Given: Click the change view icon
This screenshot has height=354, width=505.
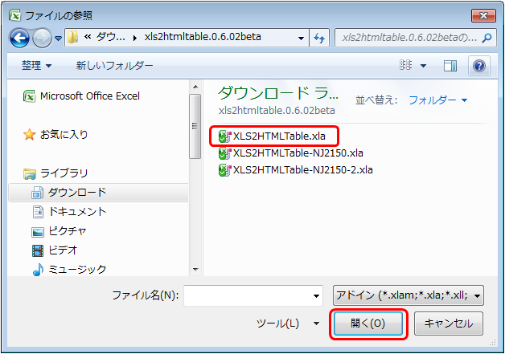Looking at the screenshot, I should click(405, 65).
